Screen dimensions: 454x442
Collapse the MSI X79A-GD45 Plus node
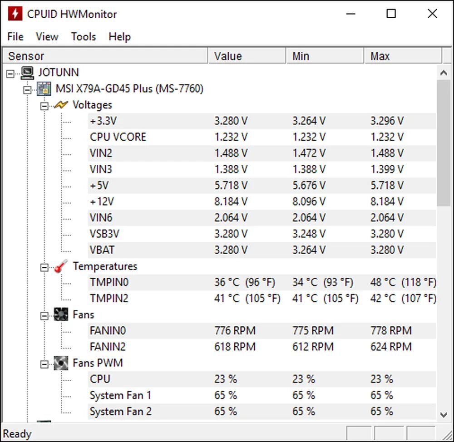point(27,90)
